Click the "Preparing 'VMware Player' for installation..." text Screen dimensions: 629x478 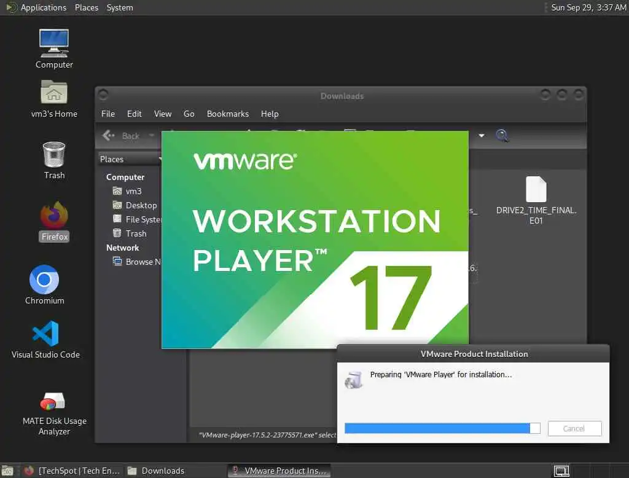[441, 374]
